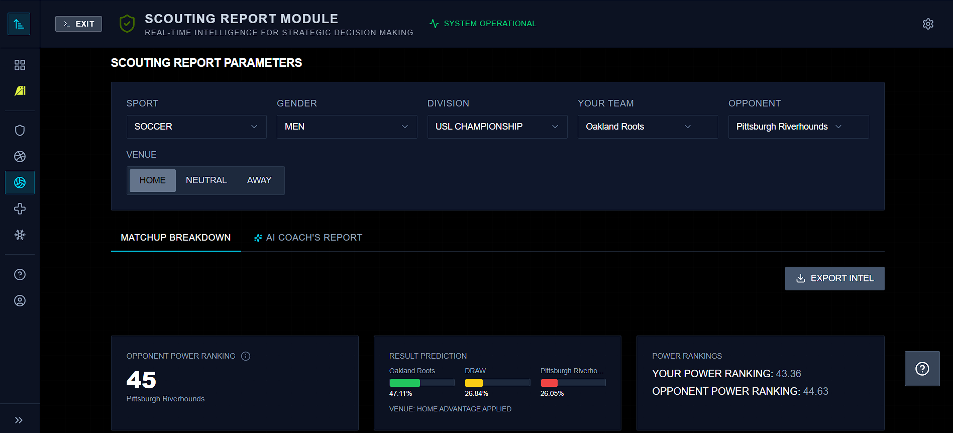
Task: Open the snowflake icon in sidebar
Action: click(20, 235)
